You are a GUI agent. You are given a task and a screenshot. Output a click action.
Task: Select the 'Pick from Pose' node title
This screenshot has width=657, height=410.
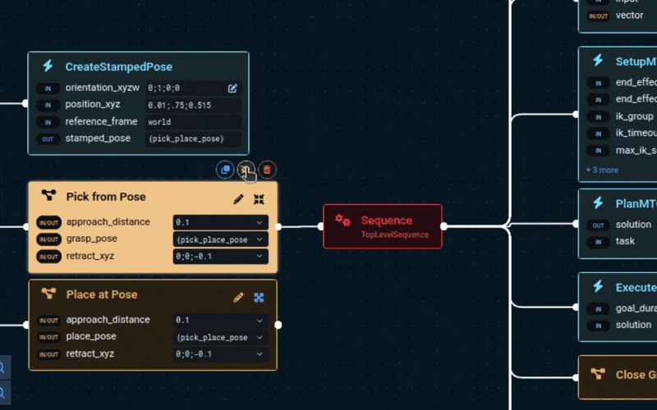coord(106,197)
